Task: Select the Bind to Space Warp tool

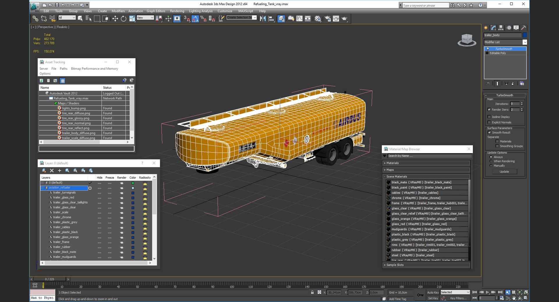Action: click(52, 19)
